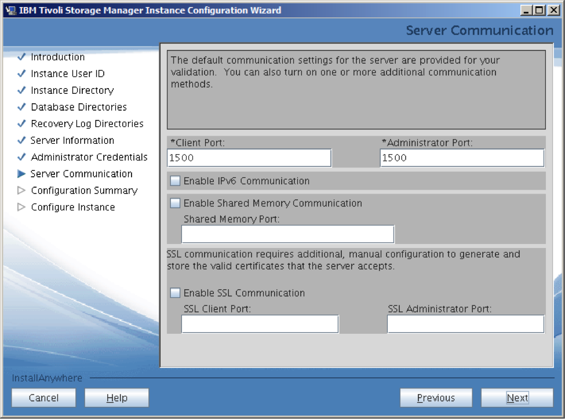This screenshot has width=565, height=419.
Task: Click the SSL Client Port field
Action: click(x=260, y=324)
